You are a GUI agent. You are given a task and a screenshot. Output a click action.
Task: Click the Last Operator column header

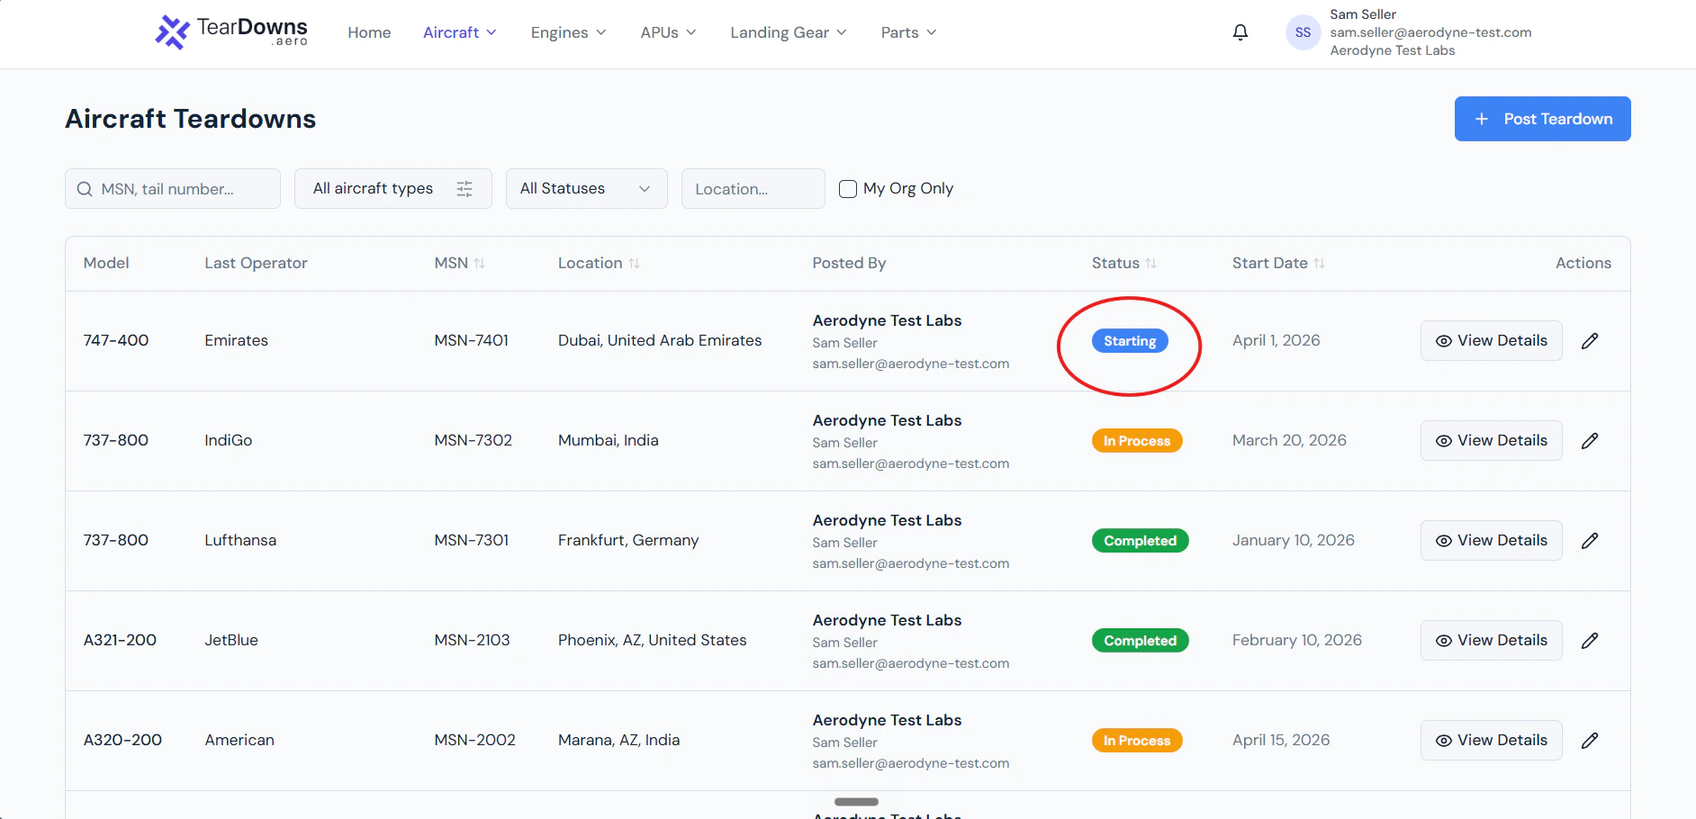pos(256,264)
